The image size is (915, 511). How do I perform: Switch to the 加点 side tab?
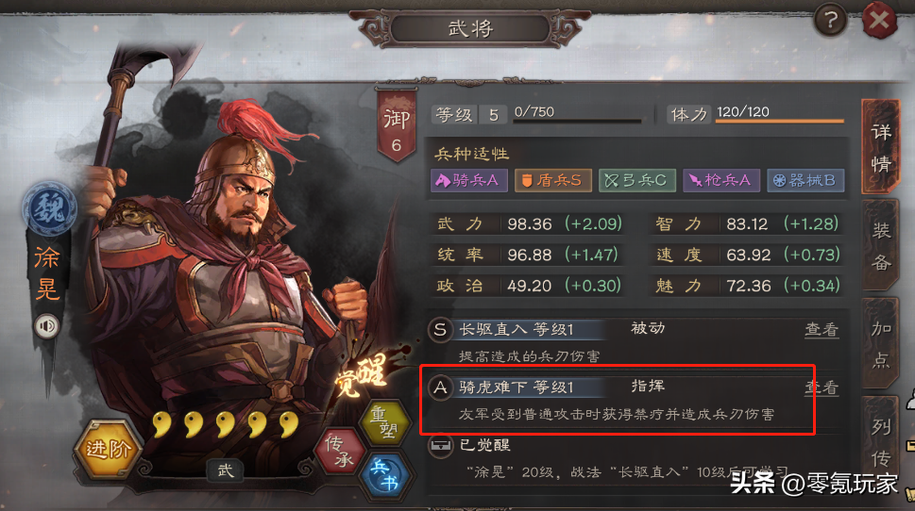tap(881, 344)
